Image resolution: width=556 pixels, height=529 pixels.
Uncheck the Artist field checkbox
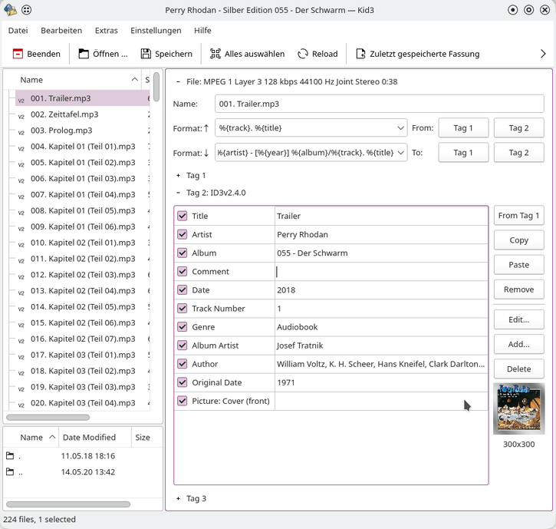tap(183, 234)
